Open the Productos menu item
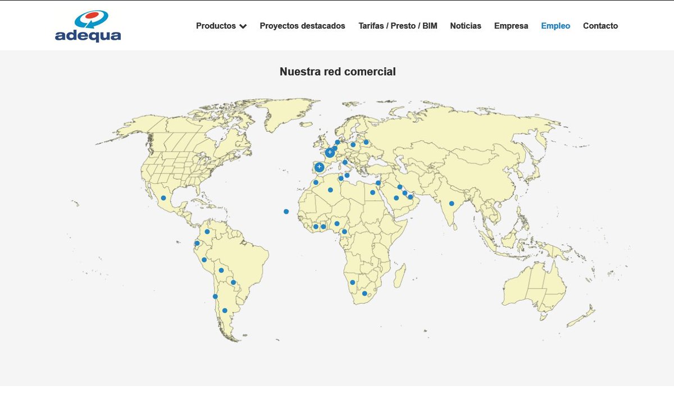Viewport: 674px width, 395px height. pos(221,26)
